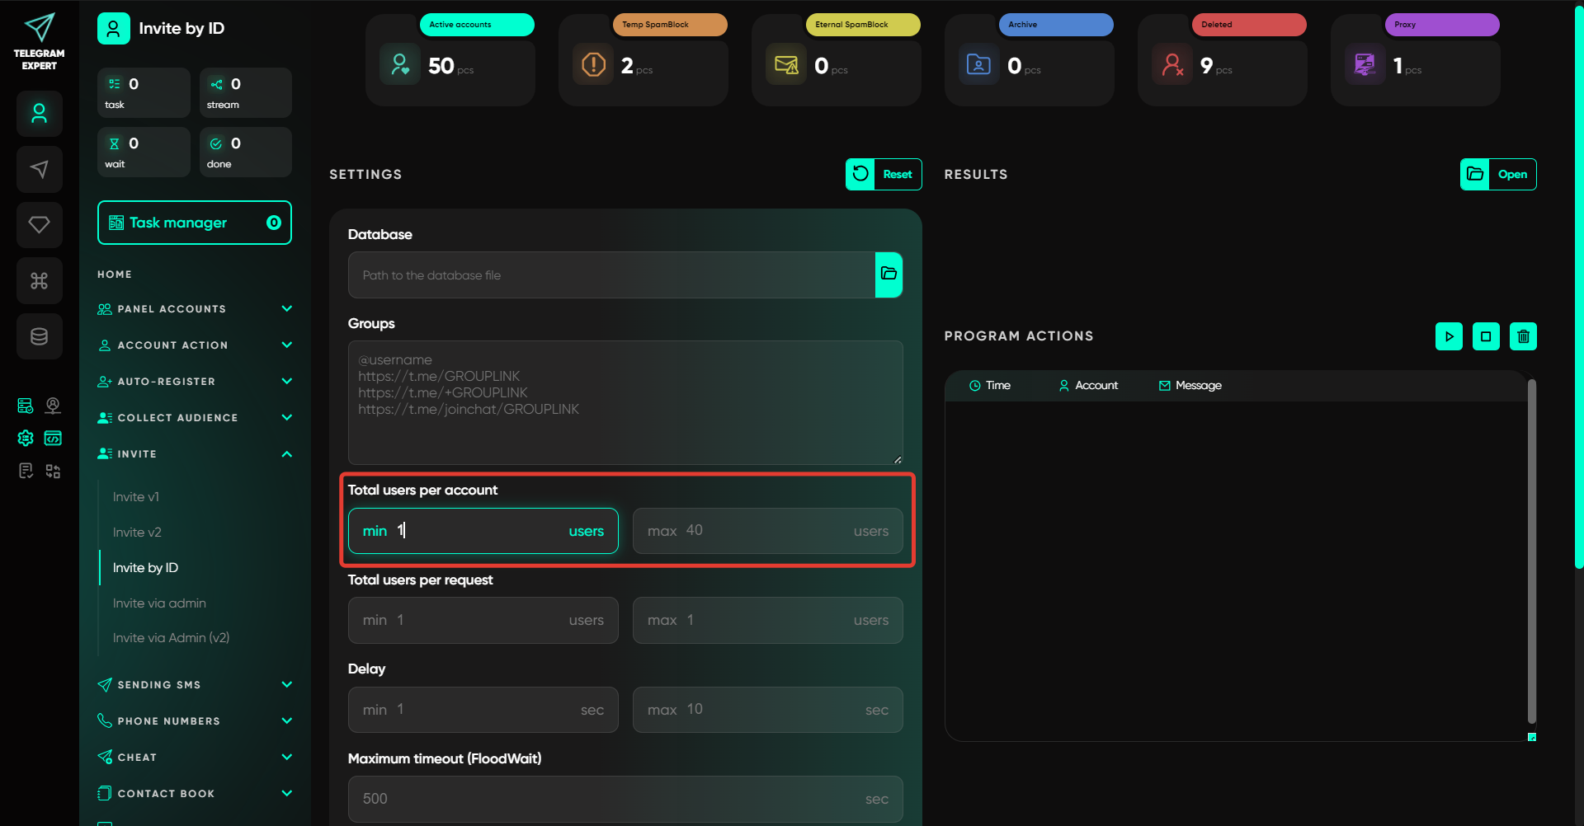Click the Groups text area

625,402
